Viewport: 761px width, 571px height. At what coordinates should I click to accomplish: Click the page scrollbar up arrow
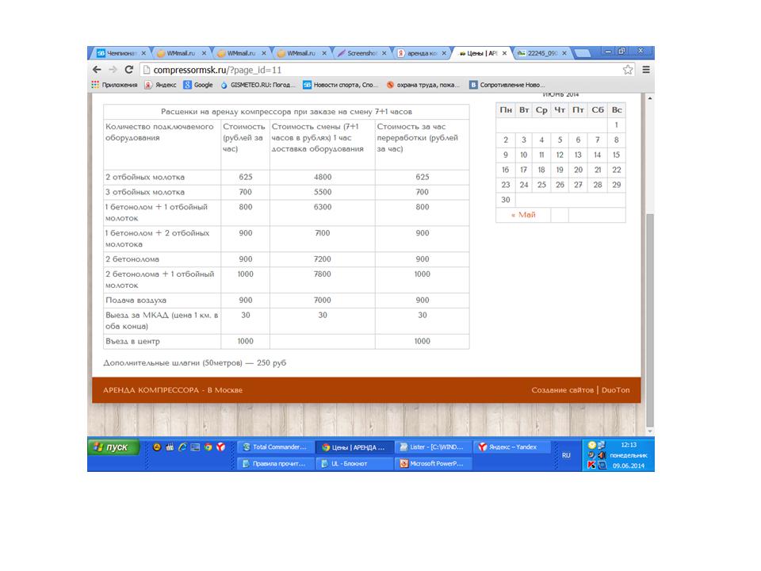tap(650, 98)
